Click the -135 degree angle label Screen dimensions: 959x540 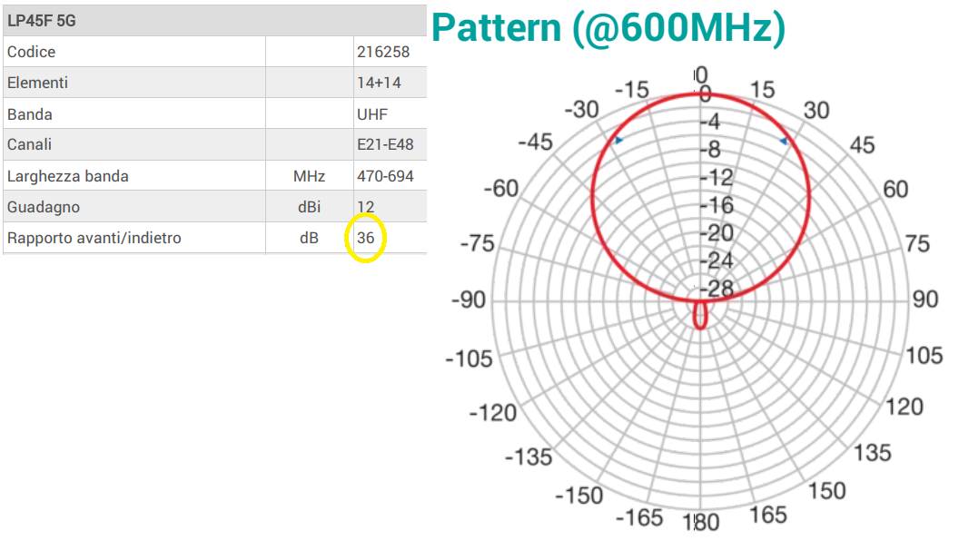click(529, 457)
